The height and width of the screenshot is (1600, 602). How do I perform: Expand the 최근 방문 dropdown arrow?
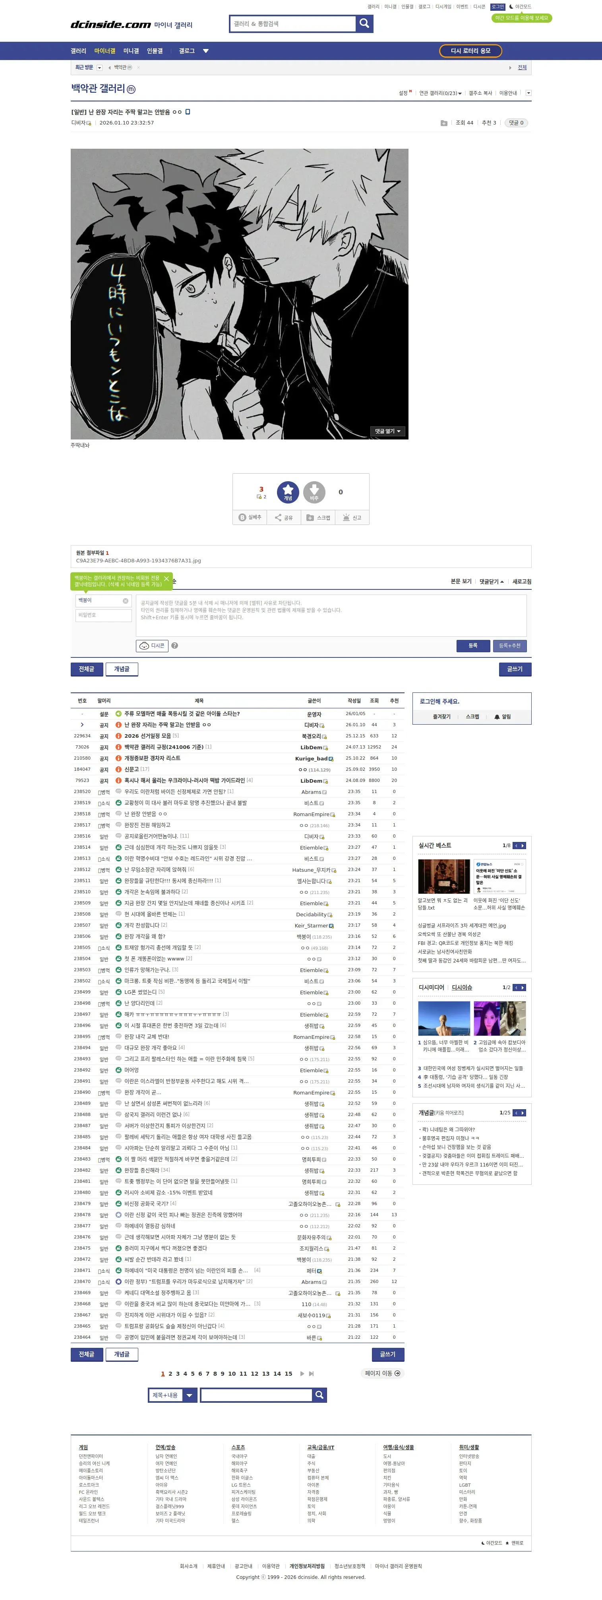click(100, 67)
